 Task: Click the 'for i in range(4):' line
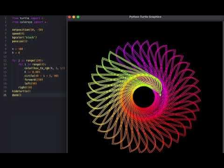click(32, 64)
